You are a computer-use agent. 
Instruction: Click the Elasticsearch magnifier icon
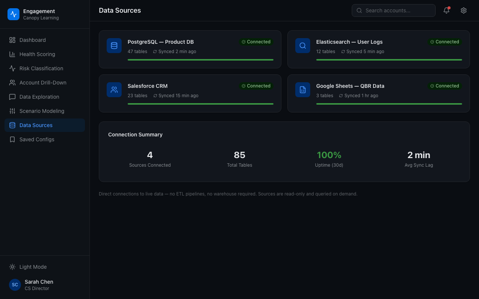coord(303,46)
